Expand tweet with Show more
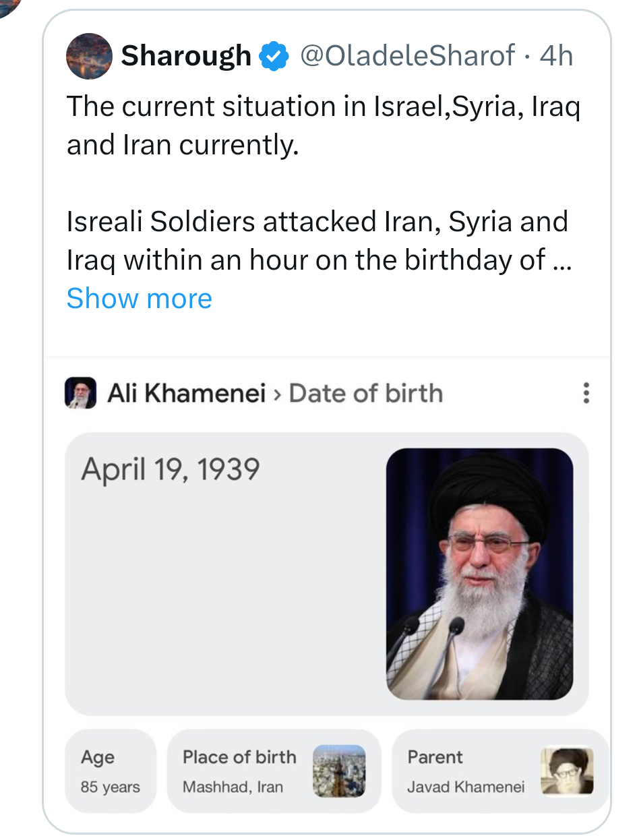Image resolution: width=637 pixels, height=838 pixels. pos(139,298)
